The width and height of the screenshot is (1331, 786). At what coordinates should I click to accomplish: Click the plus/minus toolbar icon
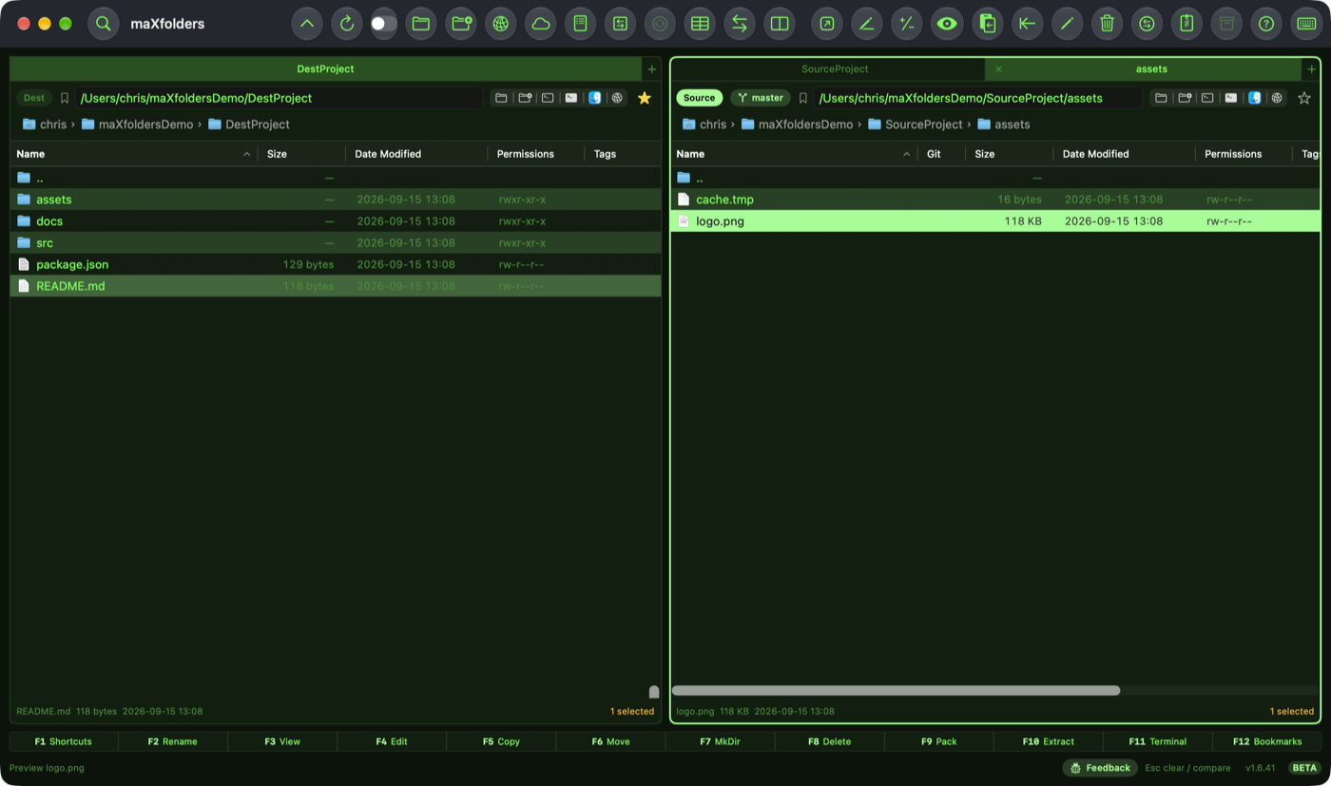coord(907,24)
